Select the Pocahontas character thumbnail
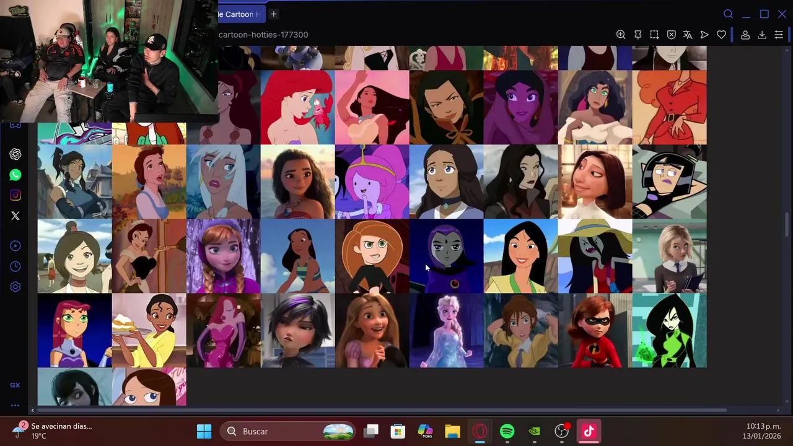Screen dimensions: 793x446 (x=372, y=107)
